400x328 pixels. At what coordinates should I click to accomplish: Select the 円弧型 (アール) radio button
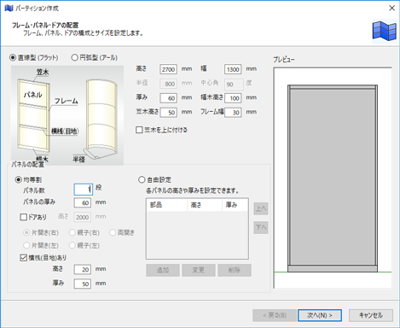[74, 58]
